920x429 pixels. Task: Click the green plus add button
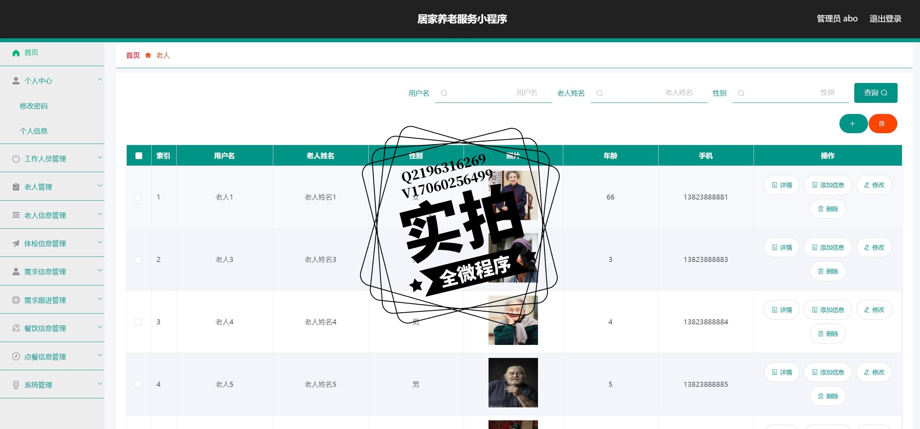(853, 124)
